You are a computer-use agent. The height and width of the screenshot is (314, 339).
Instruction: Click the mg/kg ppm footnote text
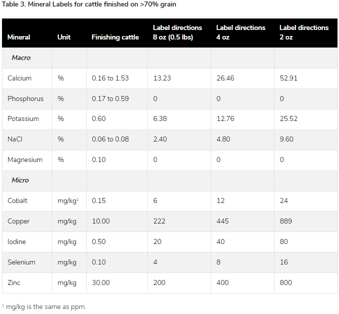(44, 306)
